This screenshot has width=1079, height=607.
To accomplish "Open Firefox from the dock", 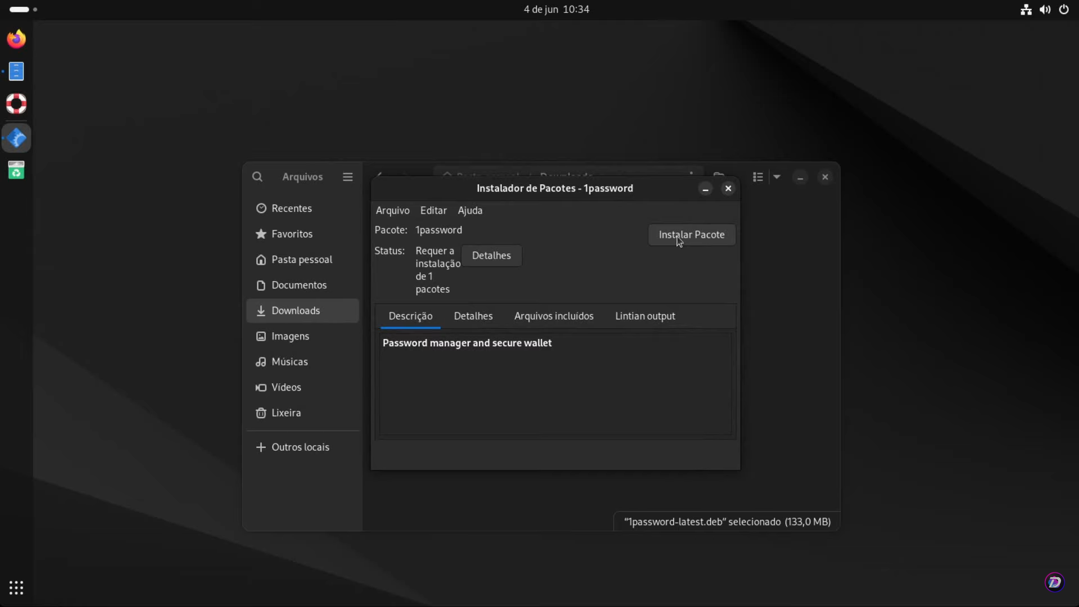I will point(16,38).
